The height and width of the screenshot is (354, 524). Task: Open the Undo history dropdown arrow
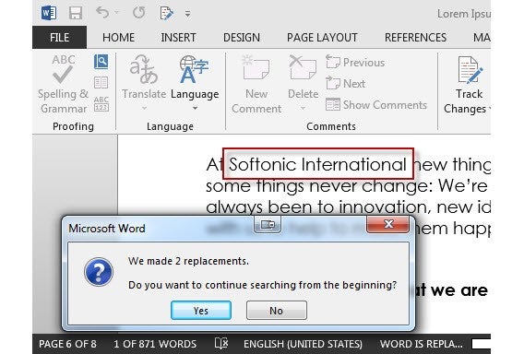(x=116, y=13)
